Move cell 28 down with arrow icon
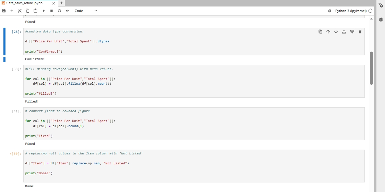 coord(336,31)
